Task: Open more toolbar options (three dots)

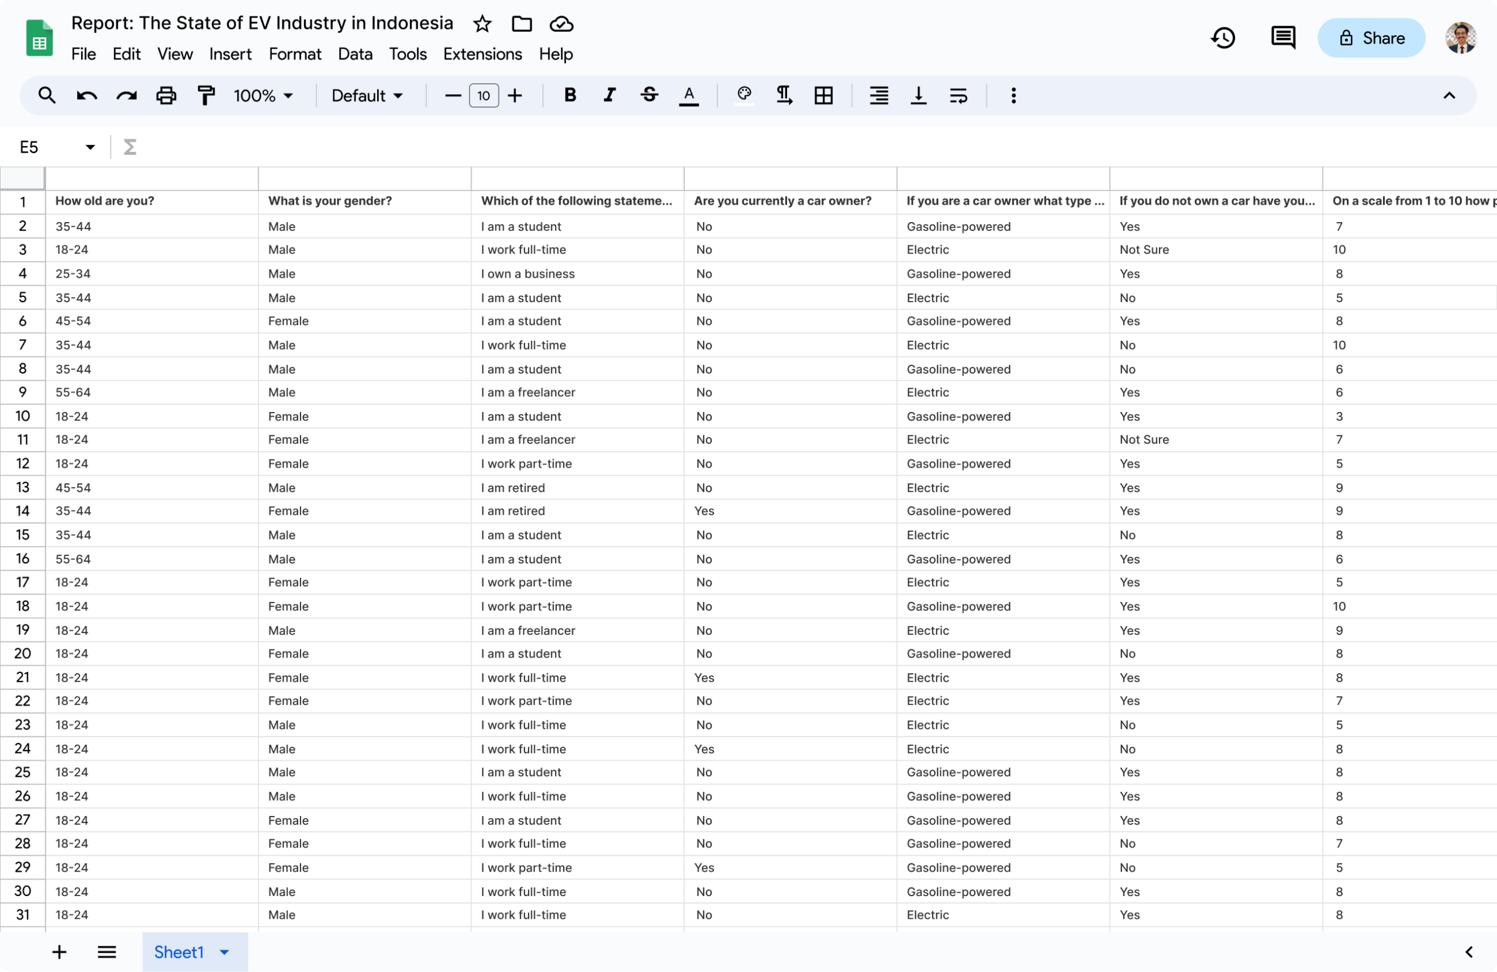Action: tap(1013, 96)
